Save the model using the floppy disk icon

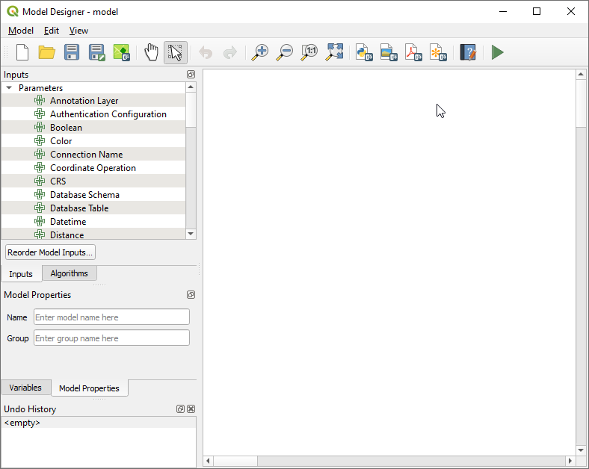(72, 52)
